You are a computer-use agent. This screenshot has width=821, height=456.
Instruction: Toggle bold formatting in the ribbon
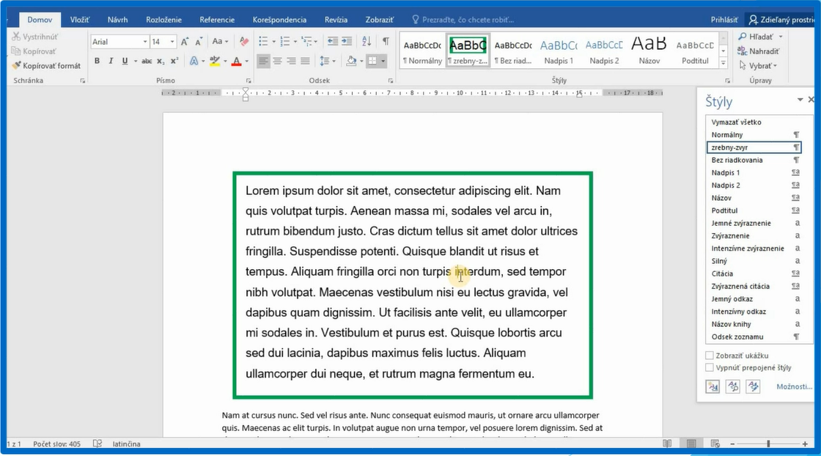[97, 61]
